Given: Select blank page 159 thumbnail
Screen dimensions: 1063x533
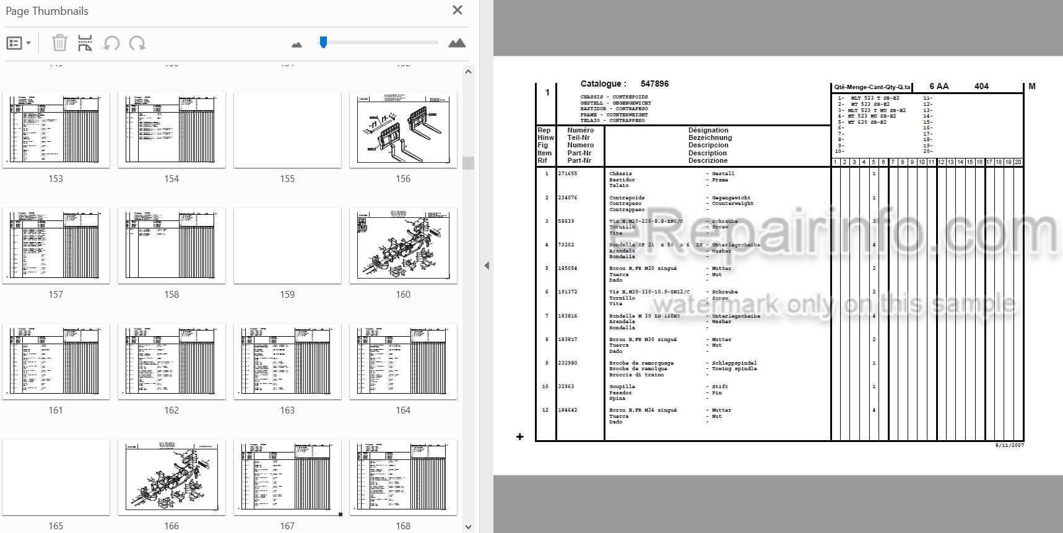Looking at the screenshot, I should [287, 245].
